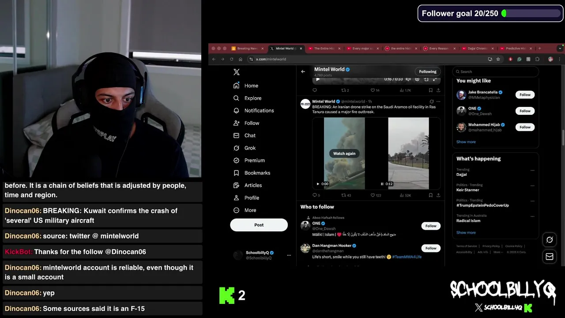565x318 pixels.
Task: Switch to The Entire History YouTube tab
Action: (x=324, y=49)
